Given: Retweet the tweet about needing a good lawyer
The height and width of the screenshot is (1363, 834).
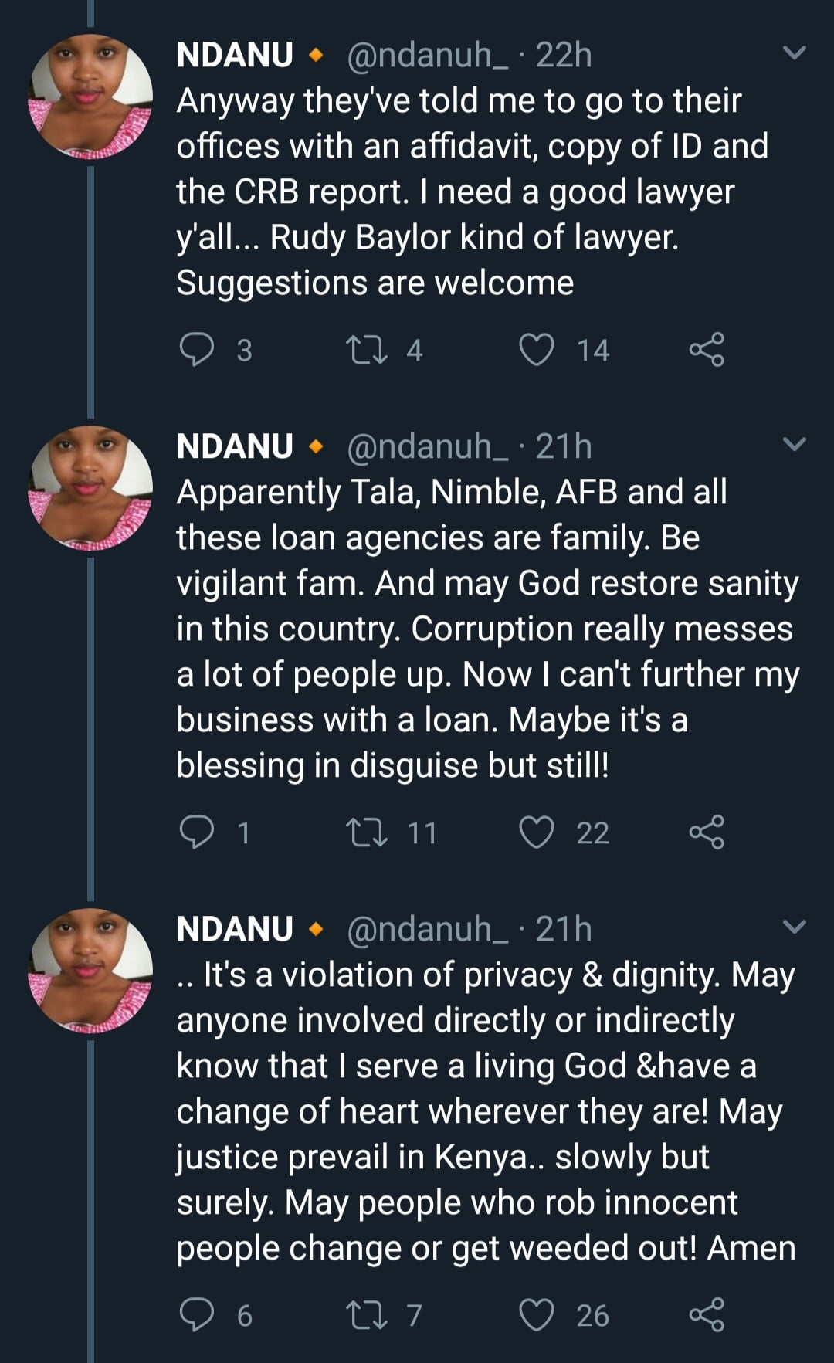Looking at the screenshot, I should tap(367, 350).
